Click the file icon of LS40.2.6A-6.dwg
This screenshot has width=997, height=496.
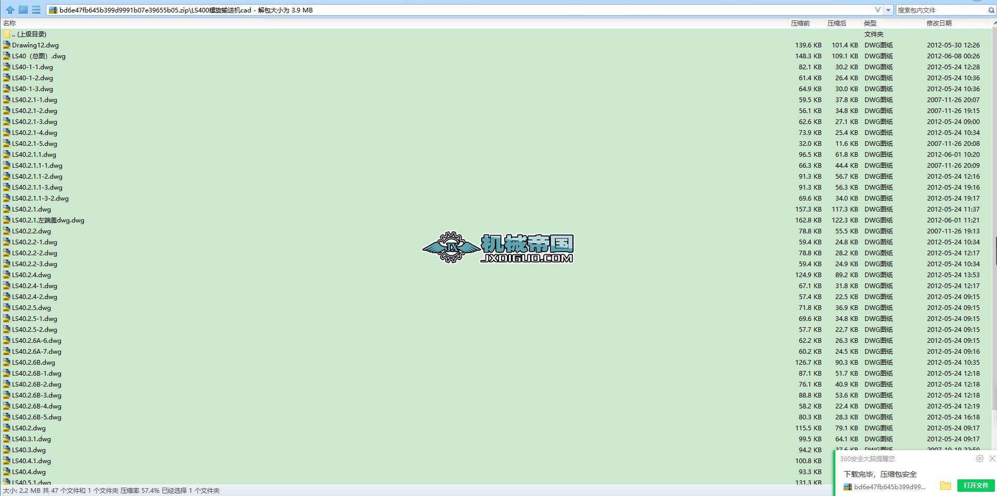[x=7, y=340]
